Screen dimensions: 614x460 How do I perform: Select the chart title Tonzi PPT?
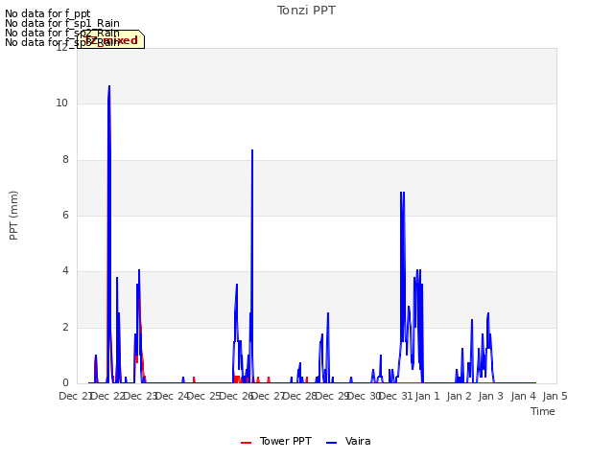[306, 11]
